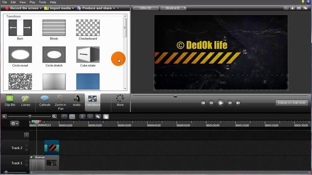Click the Crop icon above preview
The height and width of the screenshot is (175, 312).
[x=286, y=8]
